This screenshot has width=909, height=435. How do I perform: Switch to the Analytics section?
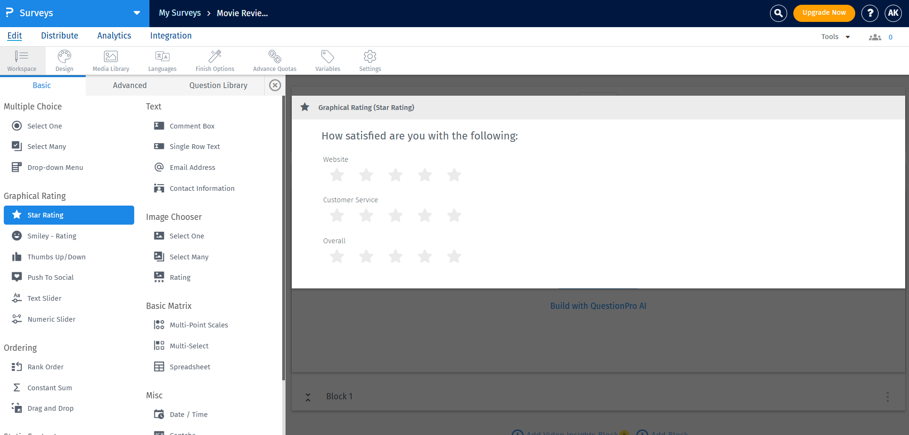[x=114, y=35]
